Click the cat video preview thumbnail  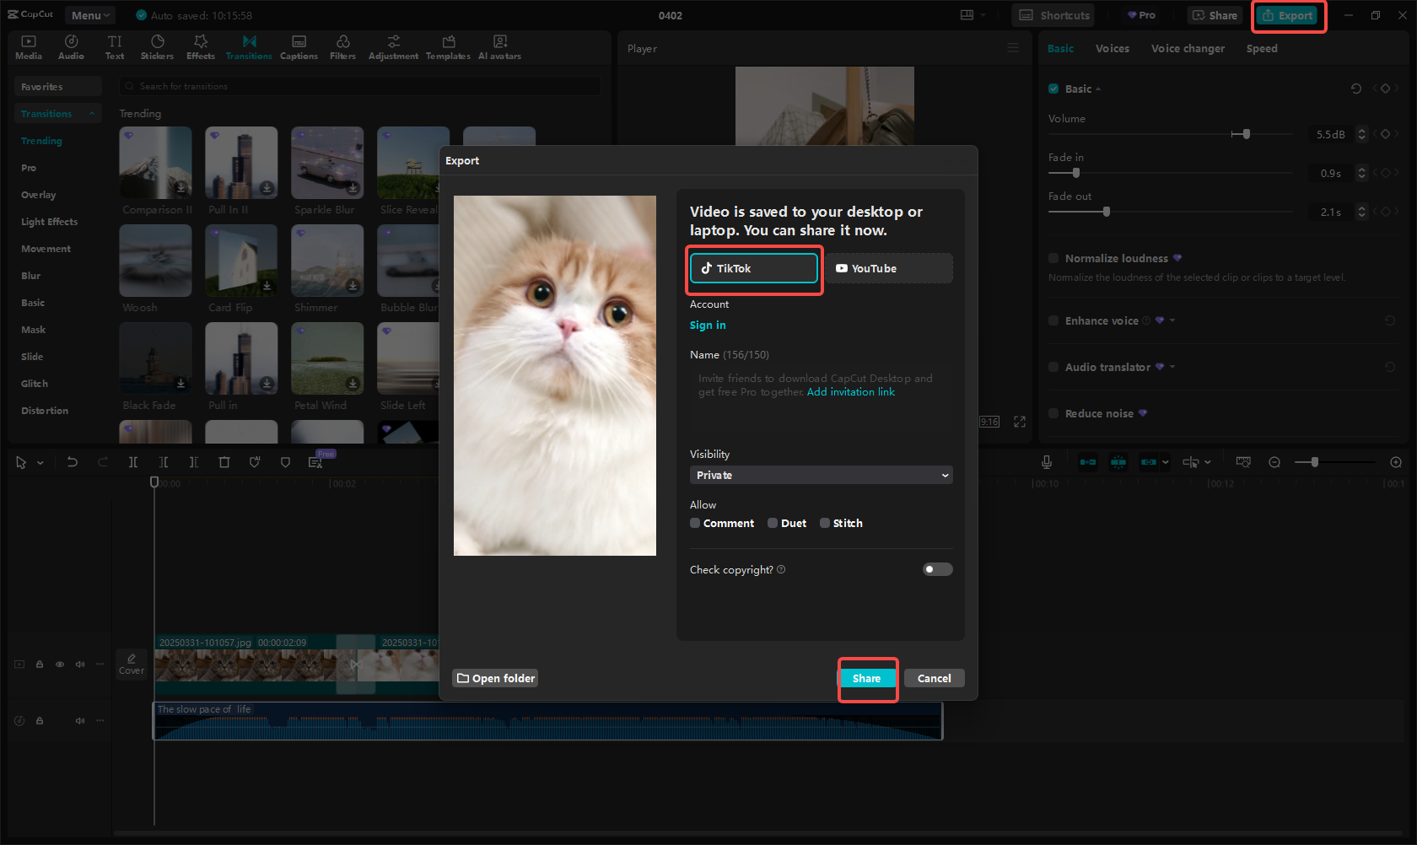tap(554, 375)
